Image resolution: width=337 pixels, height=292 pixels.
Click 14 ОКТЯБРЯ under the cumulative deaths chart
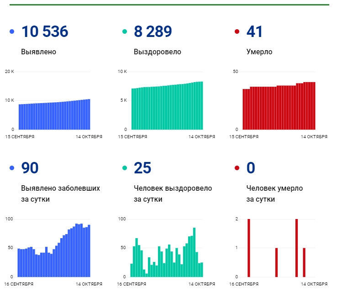tap(314, 137)
